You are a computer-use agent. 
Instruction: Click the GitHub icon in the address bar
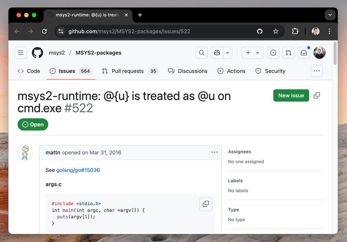(x=260, y=32)
